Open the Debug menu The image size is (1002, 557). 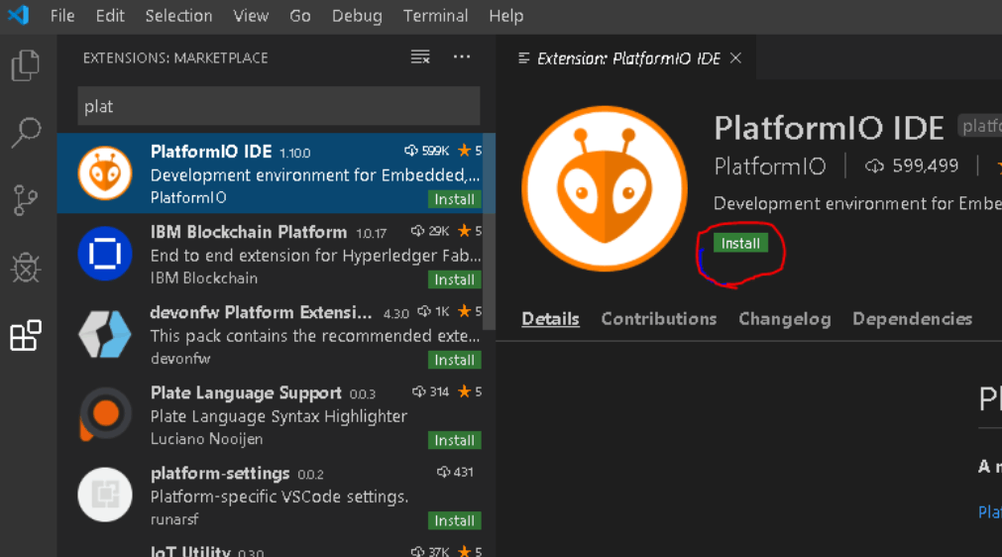(x=357, y=15)
